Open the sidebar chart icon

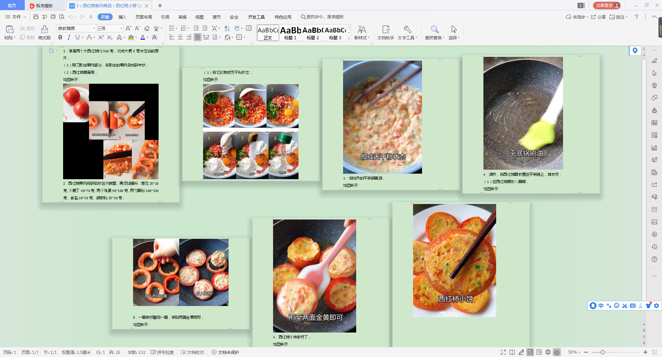(654, 147)
